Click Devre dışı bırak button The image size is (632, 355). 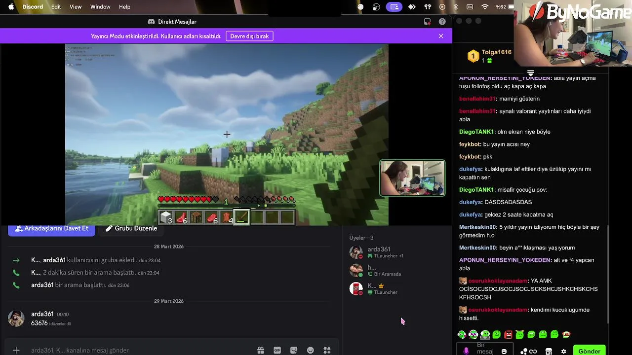(250, 36)
